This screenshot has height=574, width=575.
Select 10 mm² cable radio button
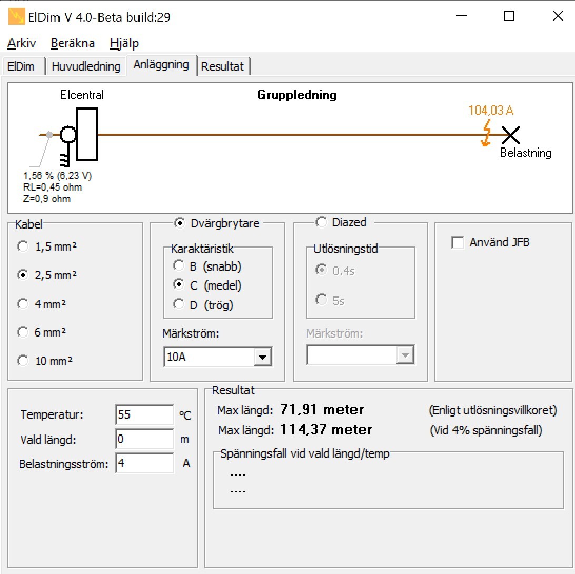(23, 361)
